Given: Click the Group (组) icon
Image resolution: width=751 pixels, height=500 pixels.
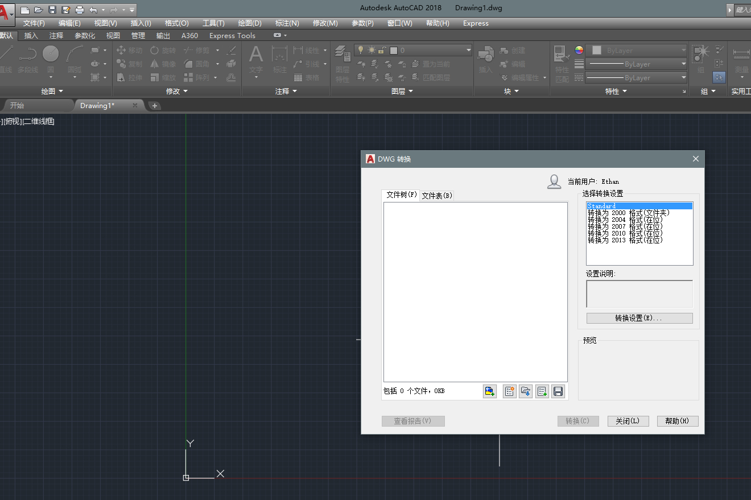Looking at the screenshot, I should [x=700, y=55].
